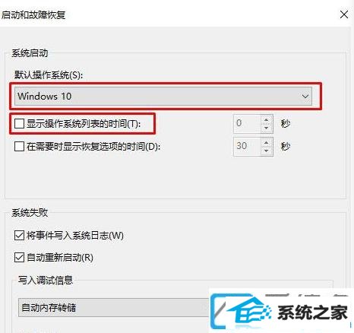Click the 自动重新启动(R) label text
Viewport: 354px width, 333px height.
(x=60, y=258)
